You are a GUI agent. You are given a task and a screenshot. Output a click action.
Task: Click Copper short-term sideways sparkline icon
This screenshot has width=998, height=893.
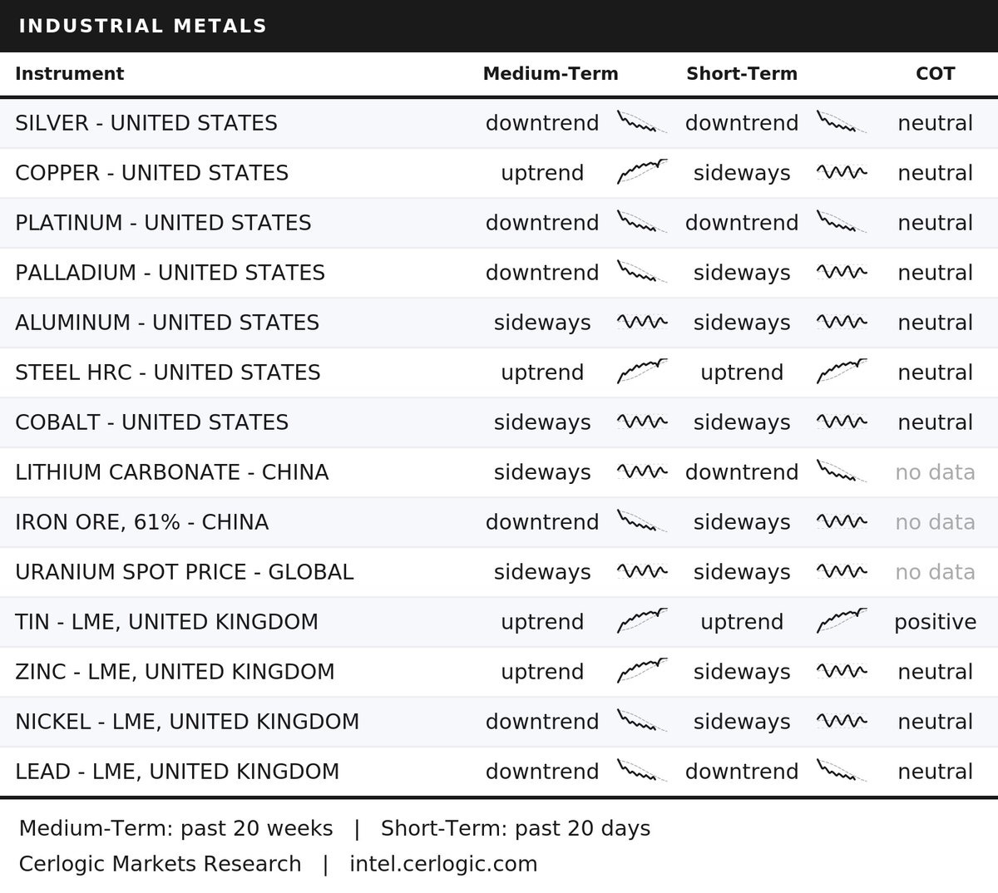pos(842,172)
